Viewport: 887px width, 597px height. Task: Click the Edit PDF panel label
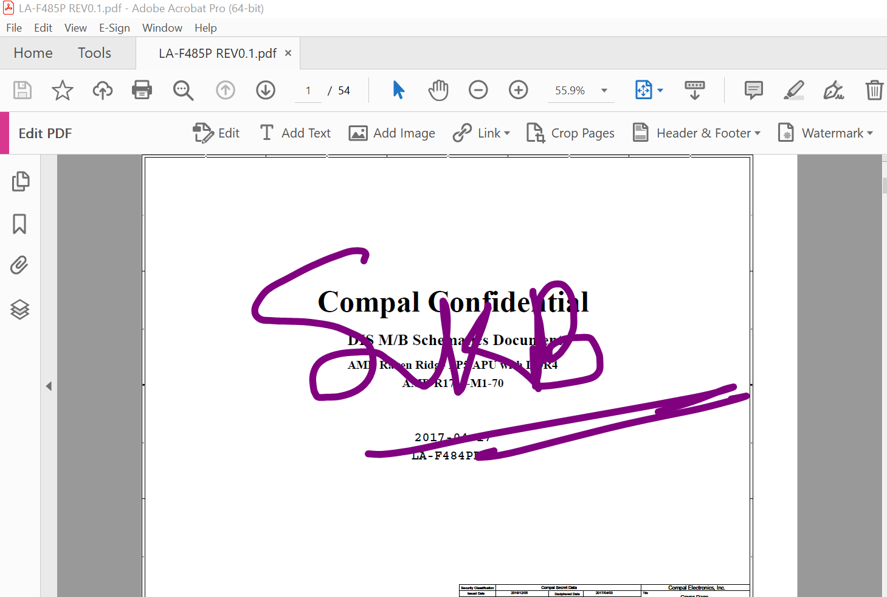pos(45,133)
